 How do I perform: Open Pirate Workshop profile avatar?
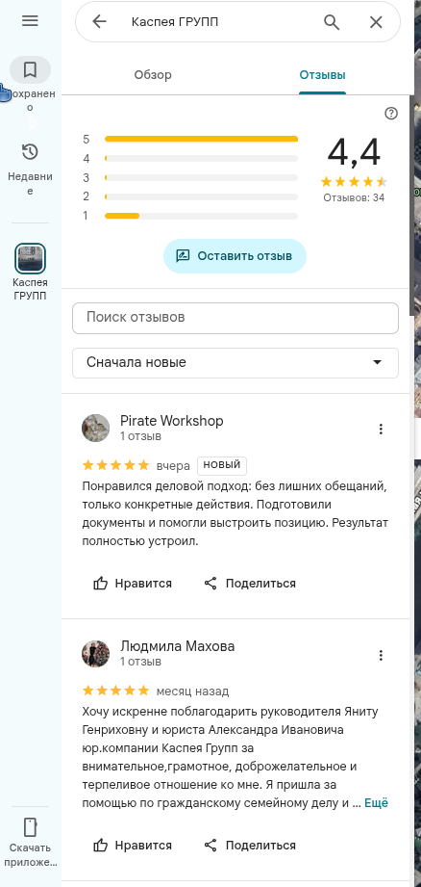tap(96, 429)
